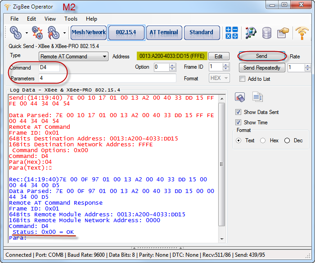Click the ZigBee Operator title bar icon
This screenshot has width=315, height=263.
(x=8, y=7)
